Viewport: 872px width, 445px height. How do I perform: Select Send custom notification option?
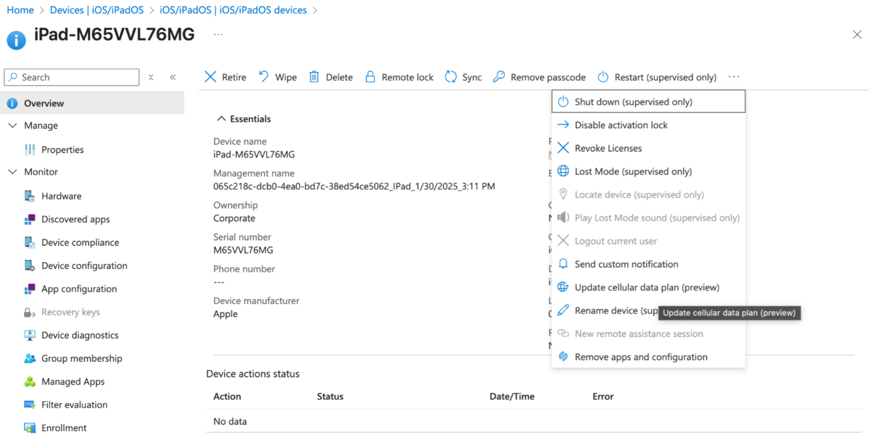626,264
